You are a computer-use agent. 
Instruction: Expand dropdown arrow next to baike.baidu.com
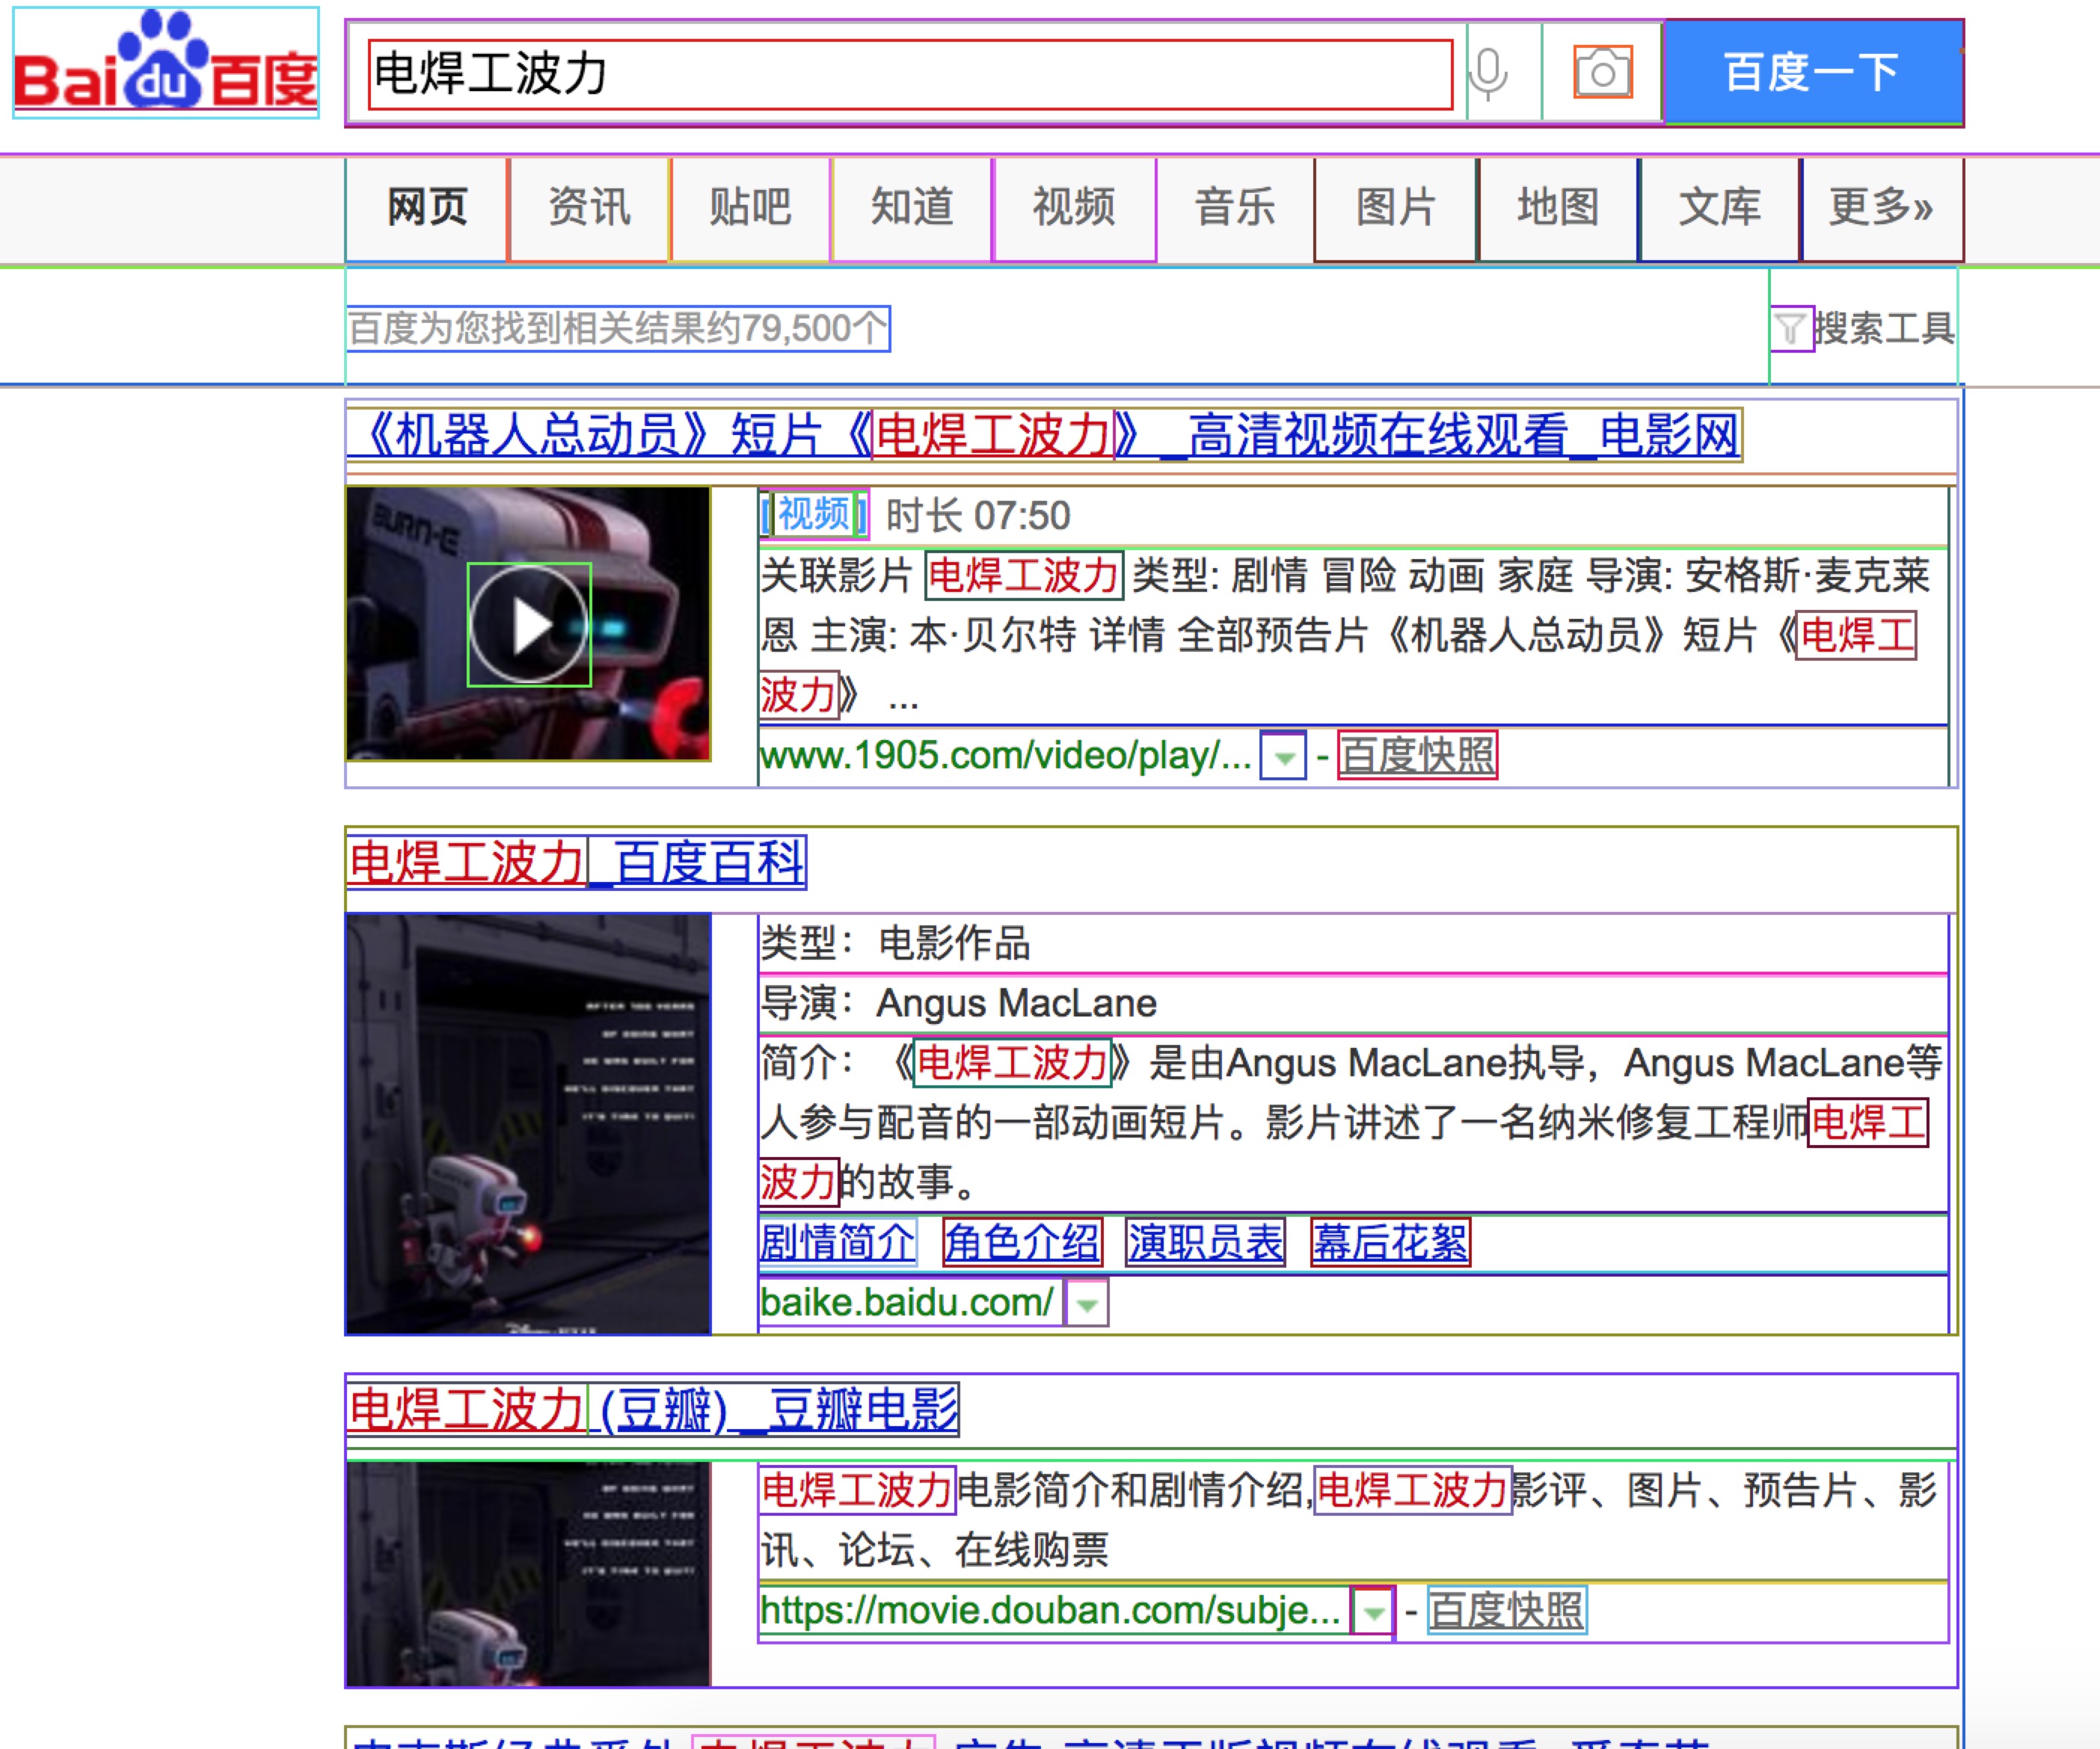pos(1087,1304)
